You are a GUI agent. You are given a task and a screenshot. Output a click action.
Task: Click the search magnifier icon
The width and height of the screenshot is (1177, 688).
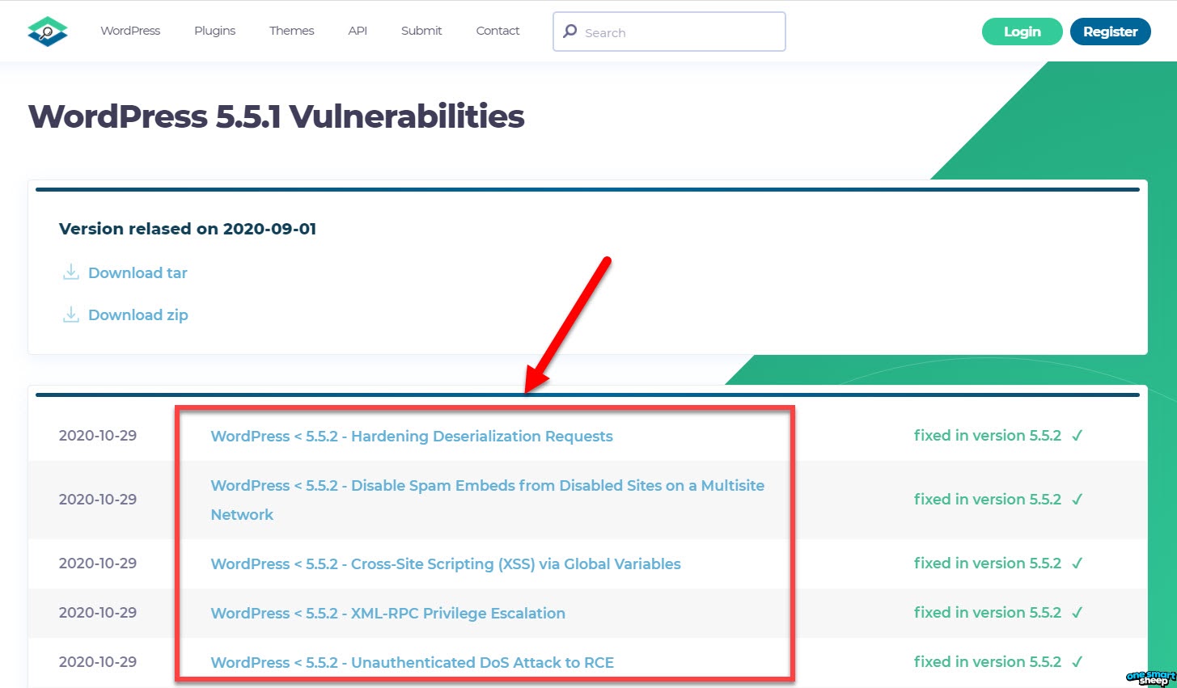coord(570,32)
